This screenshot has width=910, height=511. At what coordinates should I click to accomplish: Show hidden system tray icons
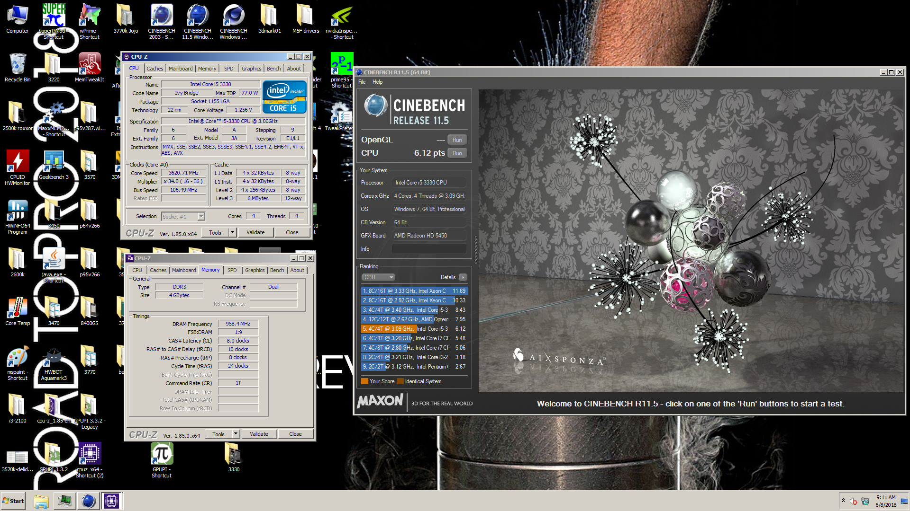(843, 501)
